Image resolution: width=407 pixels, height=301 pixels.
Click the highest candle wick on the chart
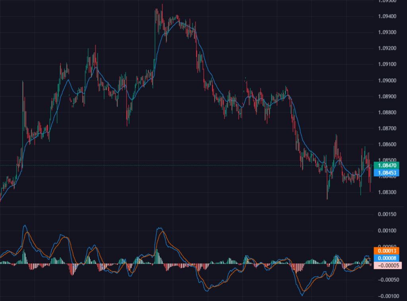[x=162, y=5]
